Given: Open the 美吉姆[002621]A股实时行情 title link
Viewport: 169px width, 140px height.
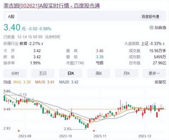Looking at the screenshot, I should [52, 6].
